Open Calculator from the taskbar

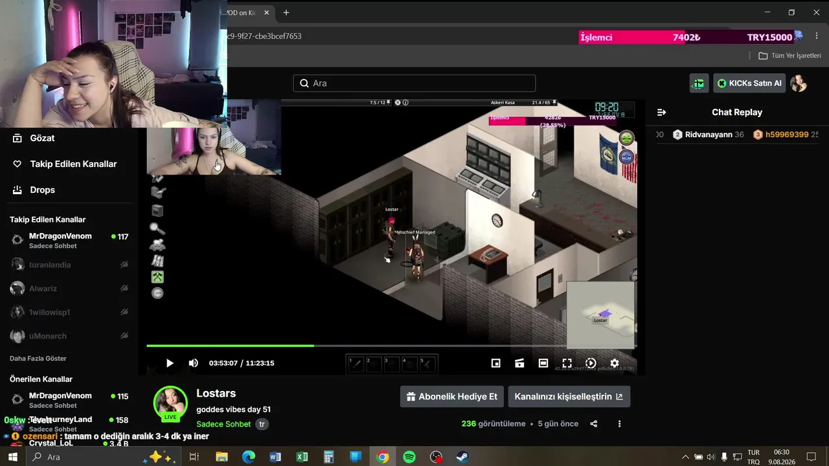pos(329,457)
